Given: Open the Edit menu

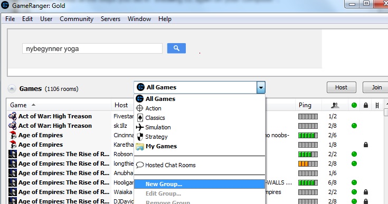Looking at the screenshot, I should tap(27, 19).
